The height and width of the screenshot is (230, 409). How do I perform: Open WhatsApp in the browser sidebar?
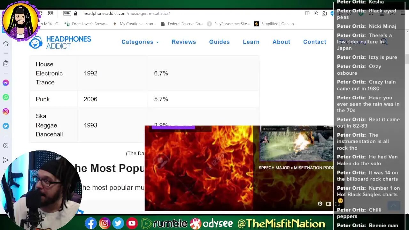(6, 97)
